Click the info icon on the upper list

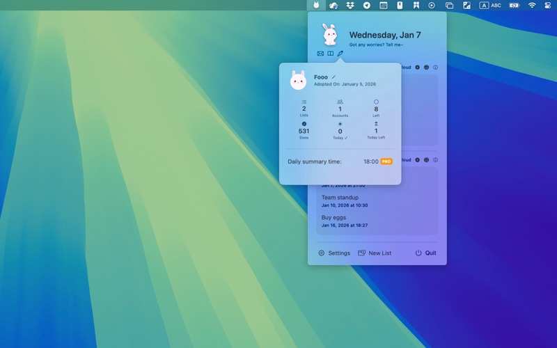[436, 68]
